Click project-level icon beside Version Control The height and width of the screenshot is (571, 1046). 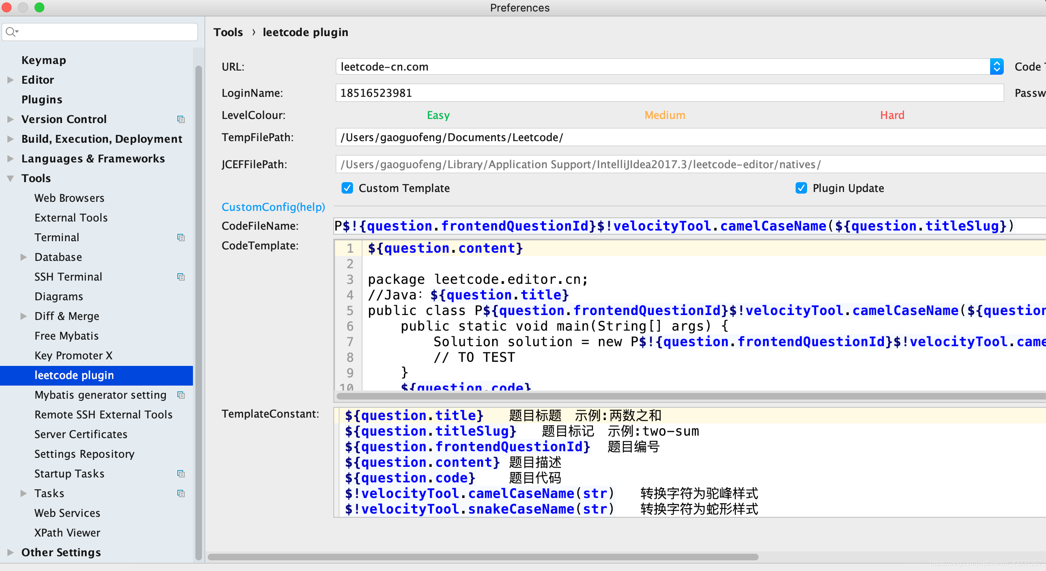coord(181,119)
